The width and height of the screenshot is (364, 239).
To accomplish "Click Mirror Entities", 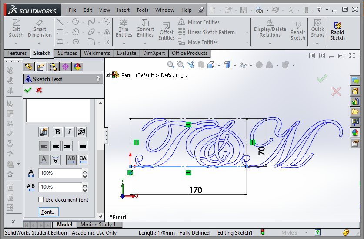I will click(x=199, y=22).
